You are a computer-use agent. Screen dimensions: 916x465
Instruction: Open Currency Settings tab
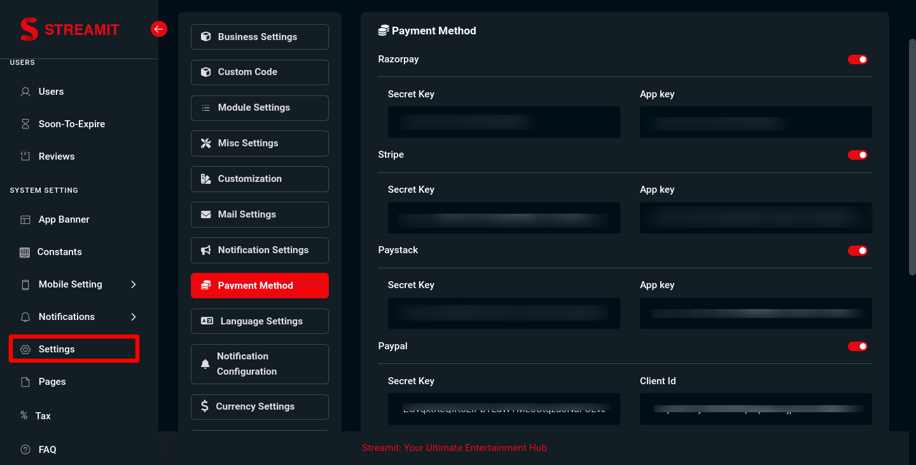pos(260,406)
